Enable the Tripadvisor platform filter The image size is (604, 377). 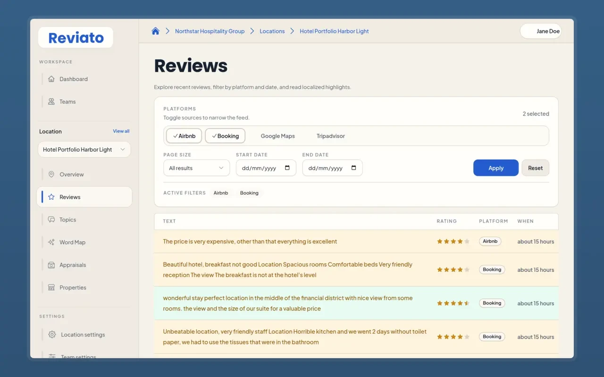331,136
